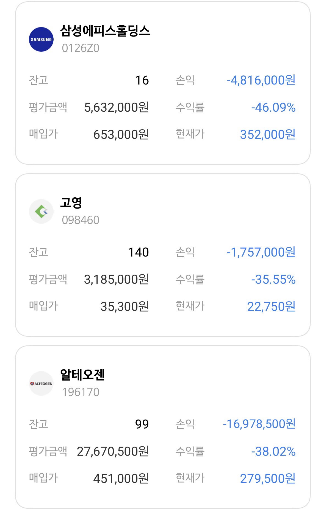
Task: Select stock code 098460
Action: [x=81, y=220]
